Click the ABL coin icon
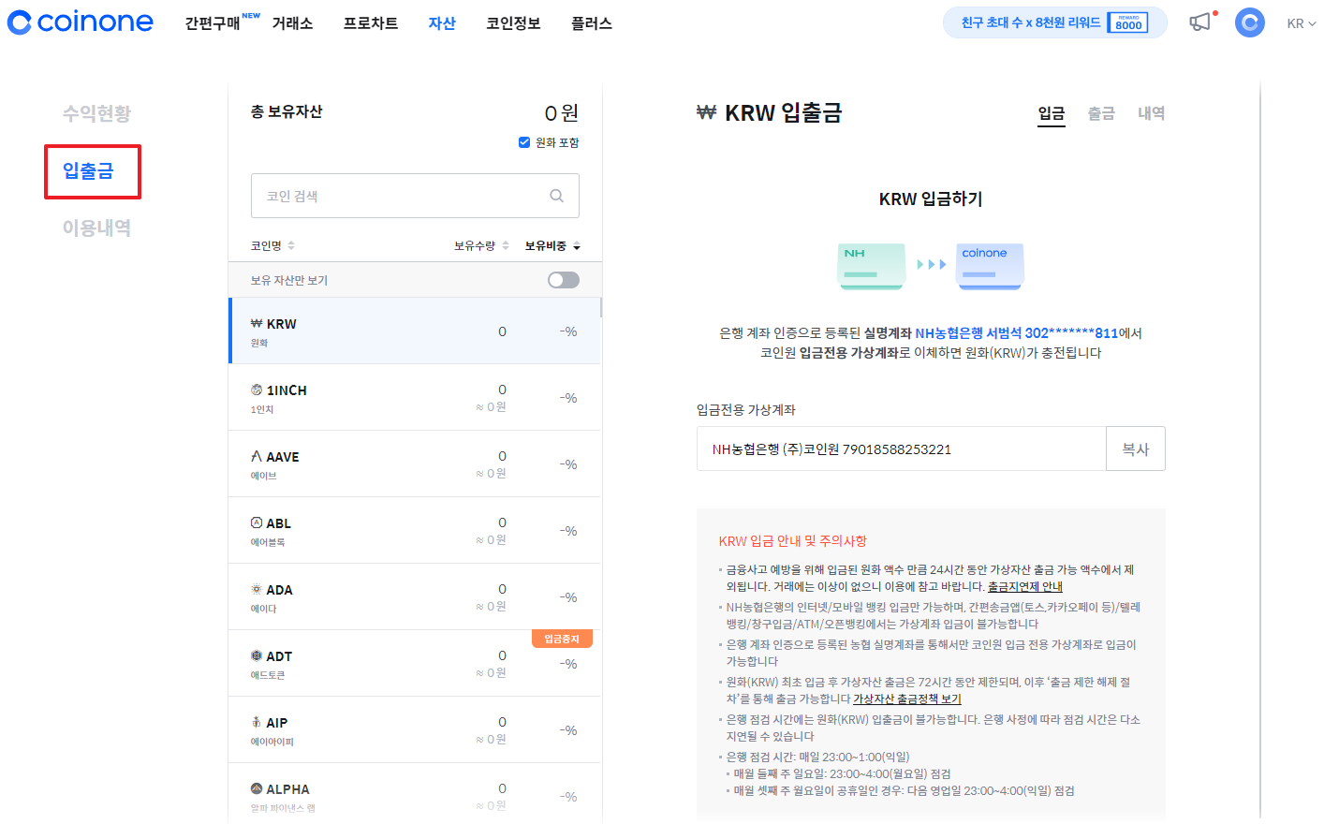 [x=257, y=522]
